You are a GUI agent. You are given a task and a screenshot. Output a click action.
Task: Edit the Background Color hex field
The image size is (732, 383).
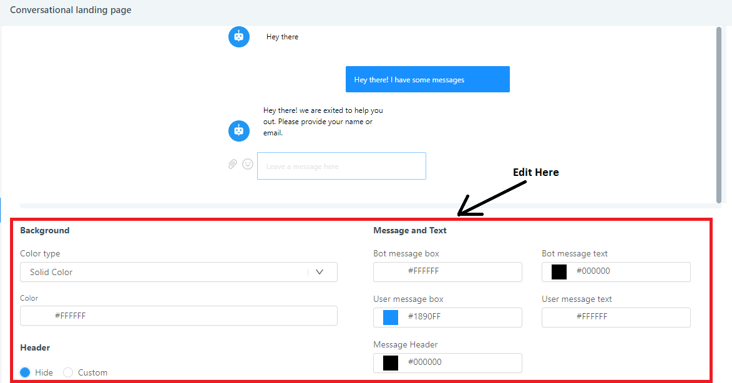[x=179, y=316]
